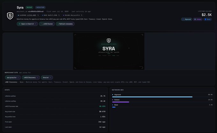Click the Algorand address chip
217x133 pixels.
[28, 15]
